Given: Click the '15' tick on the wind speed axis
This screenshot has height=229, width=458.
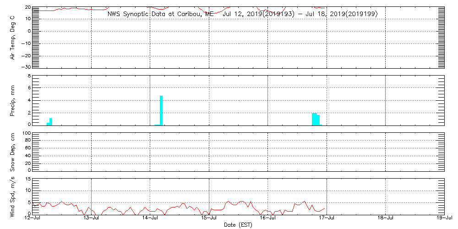Looking at the screenshot, I should coord(27,179).
